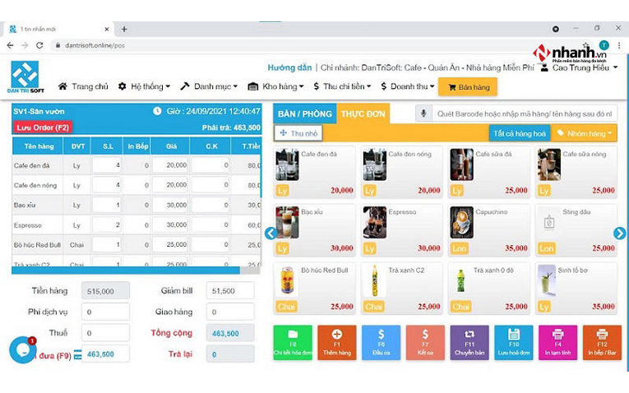Open the Thu chi tiền dropdown

tap(342, 86)
